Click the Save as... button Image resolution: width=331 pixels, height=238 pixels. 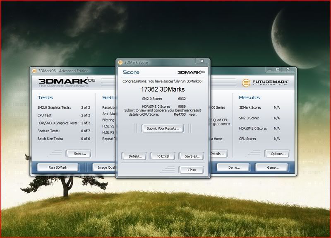(192, 156)
